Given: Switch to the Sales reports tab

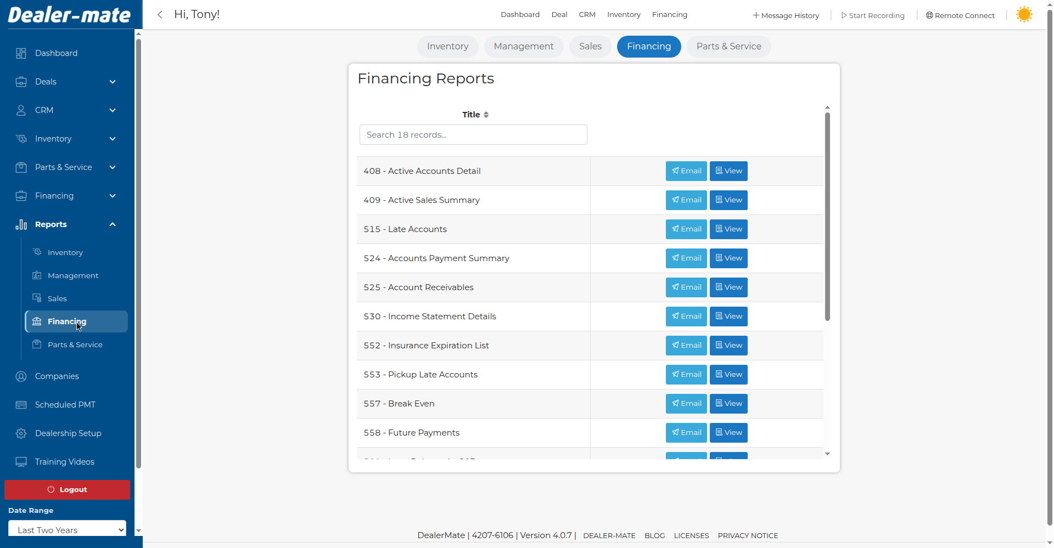Looking at the screenshot, I should coord(590,47).
